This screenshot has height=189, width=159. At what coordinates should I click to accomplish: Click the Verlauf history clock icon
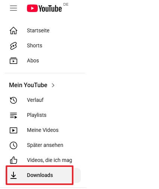pyautogui.click(x=13, y=100)
